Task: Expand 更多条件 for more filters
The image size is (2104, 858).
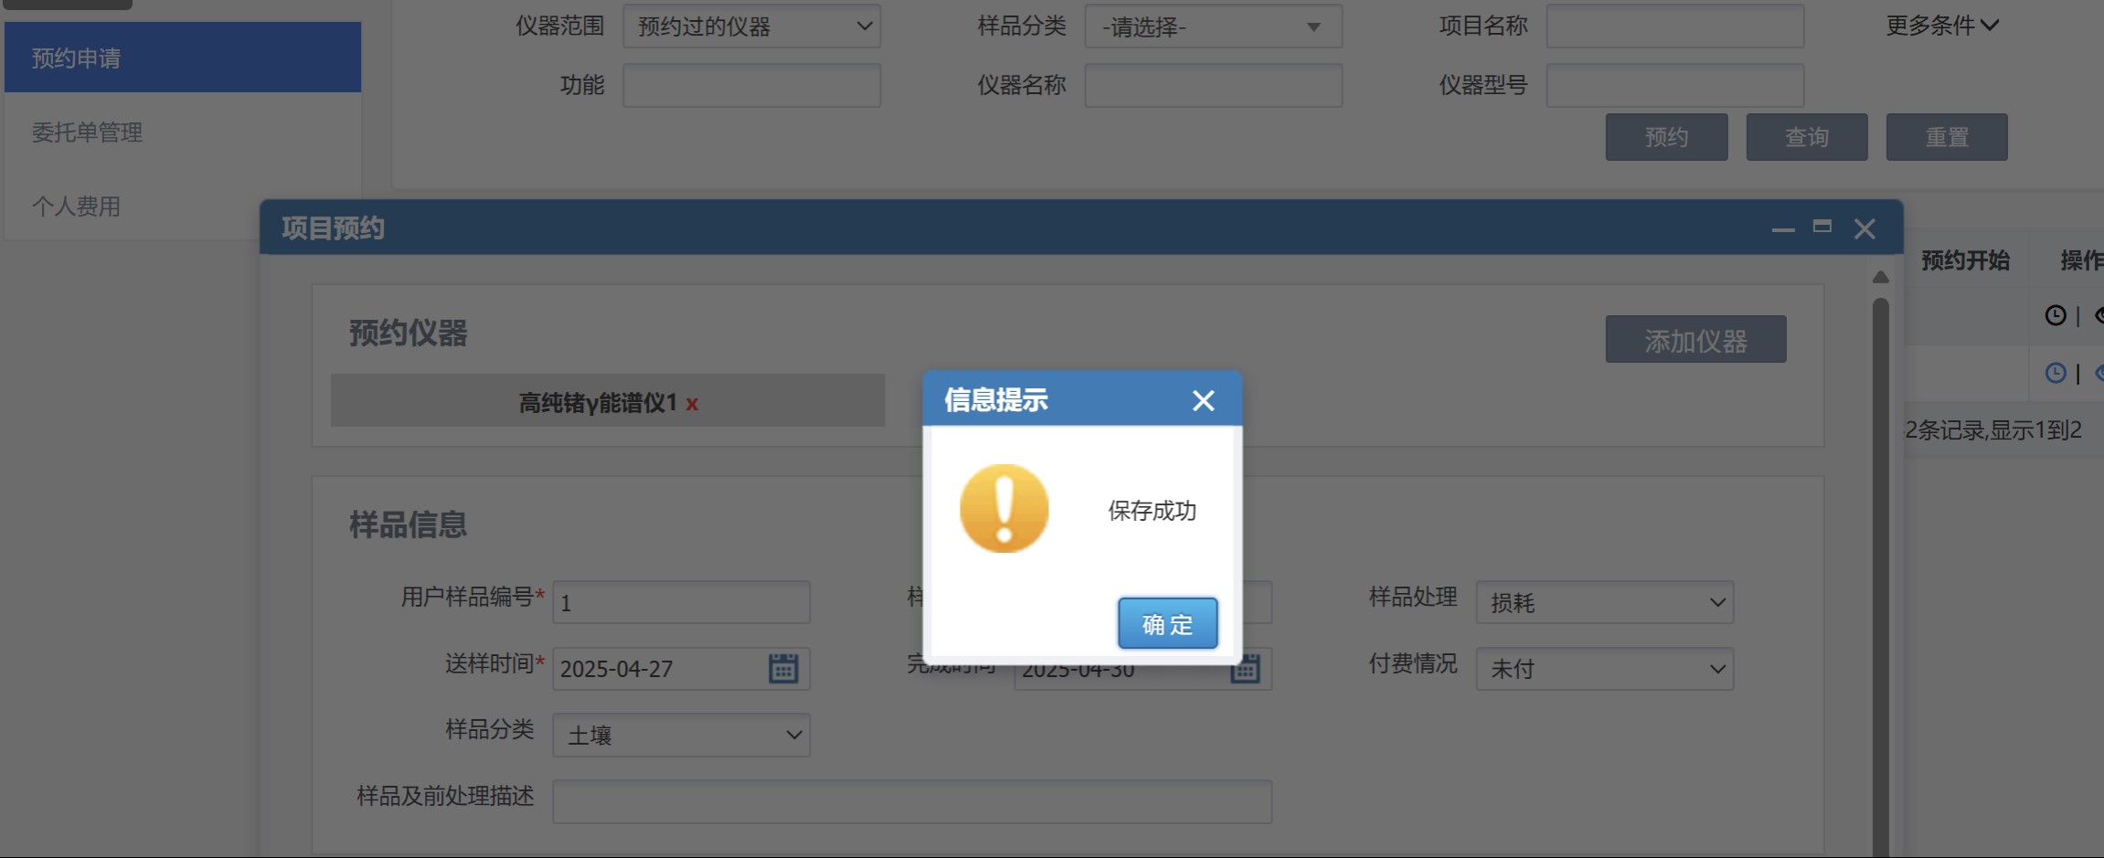Action: coord(1942,26)
